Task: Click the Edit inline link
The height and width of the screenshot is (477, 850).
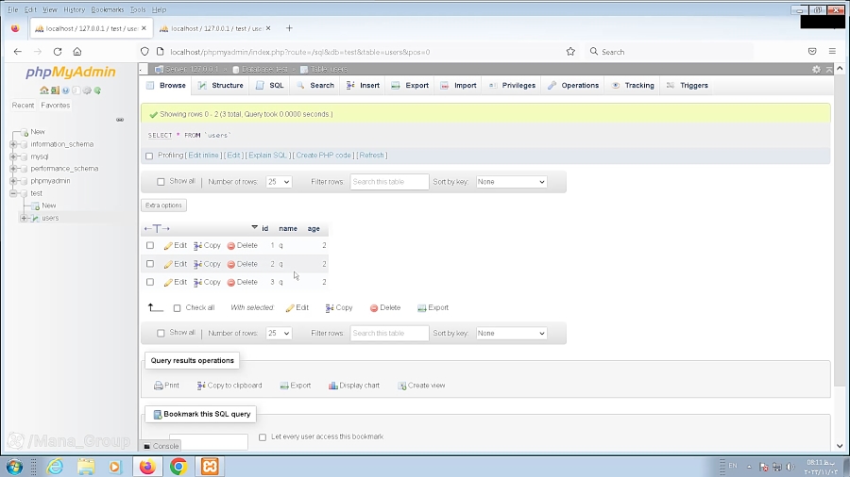Action: click(203, 156)
